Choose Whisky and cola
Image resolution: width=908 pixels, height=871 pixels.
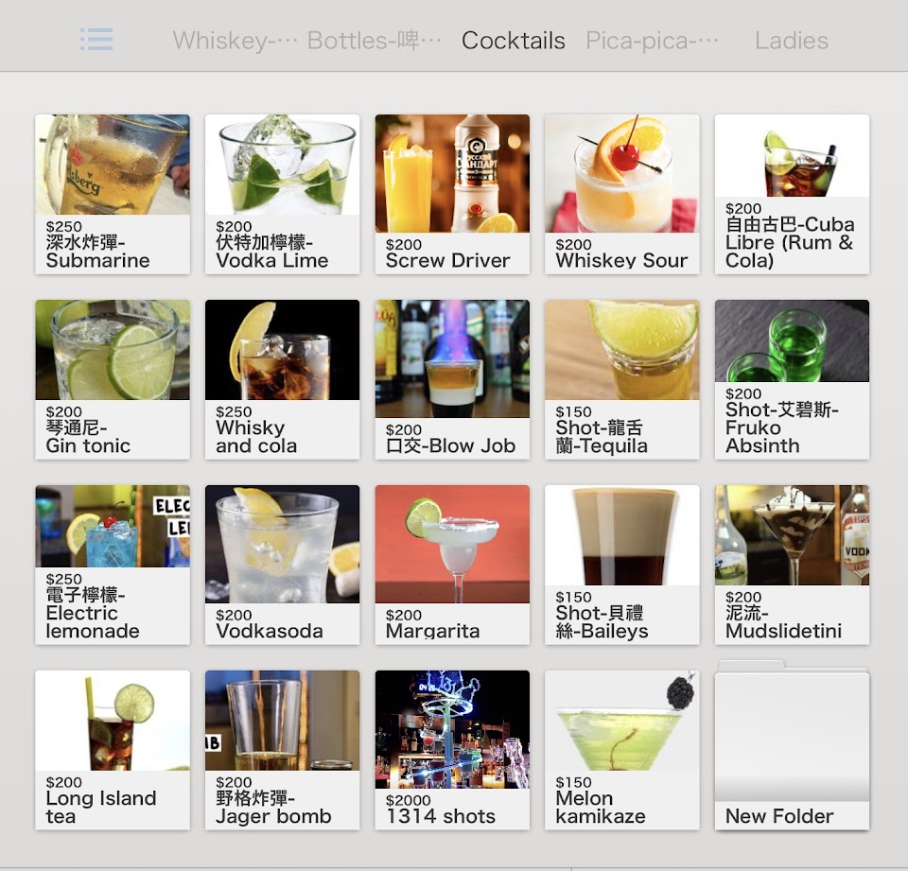click(x=282, y=379)
